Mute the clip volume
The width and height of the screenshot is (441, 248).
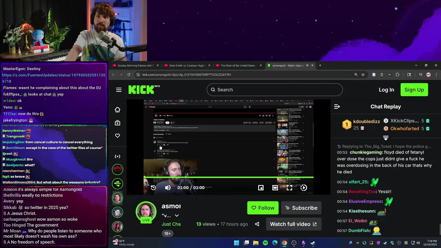coord(168,187)
